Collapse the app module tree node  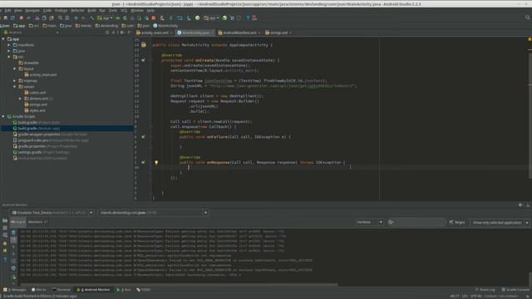tap(3, 39)
